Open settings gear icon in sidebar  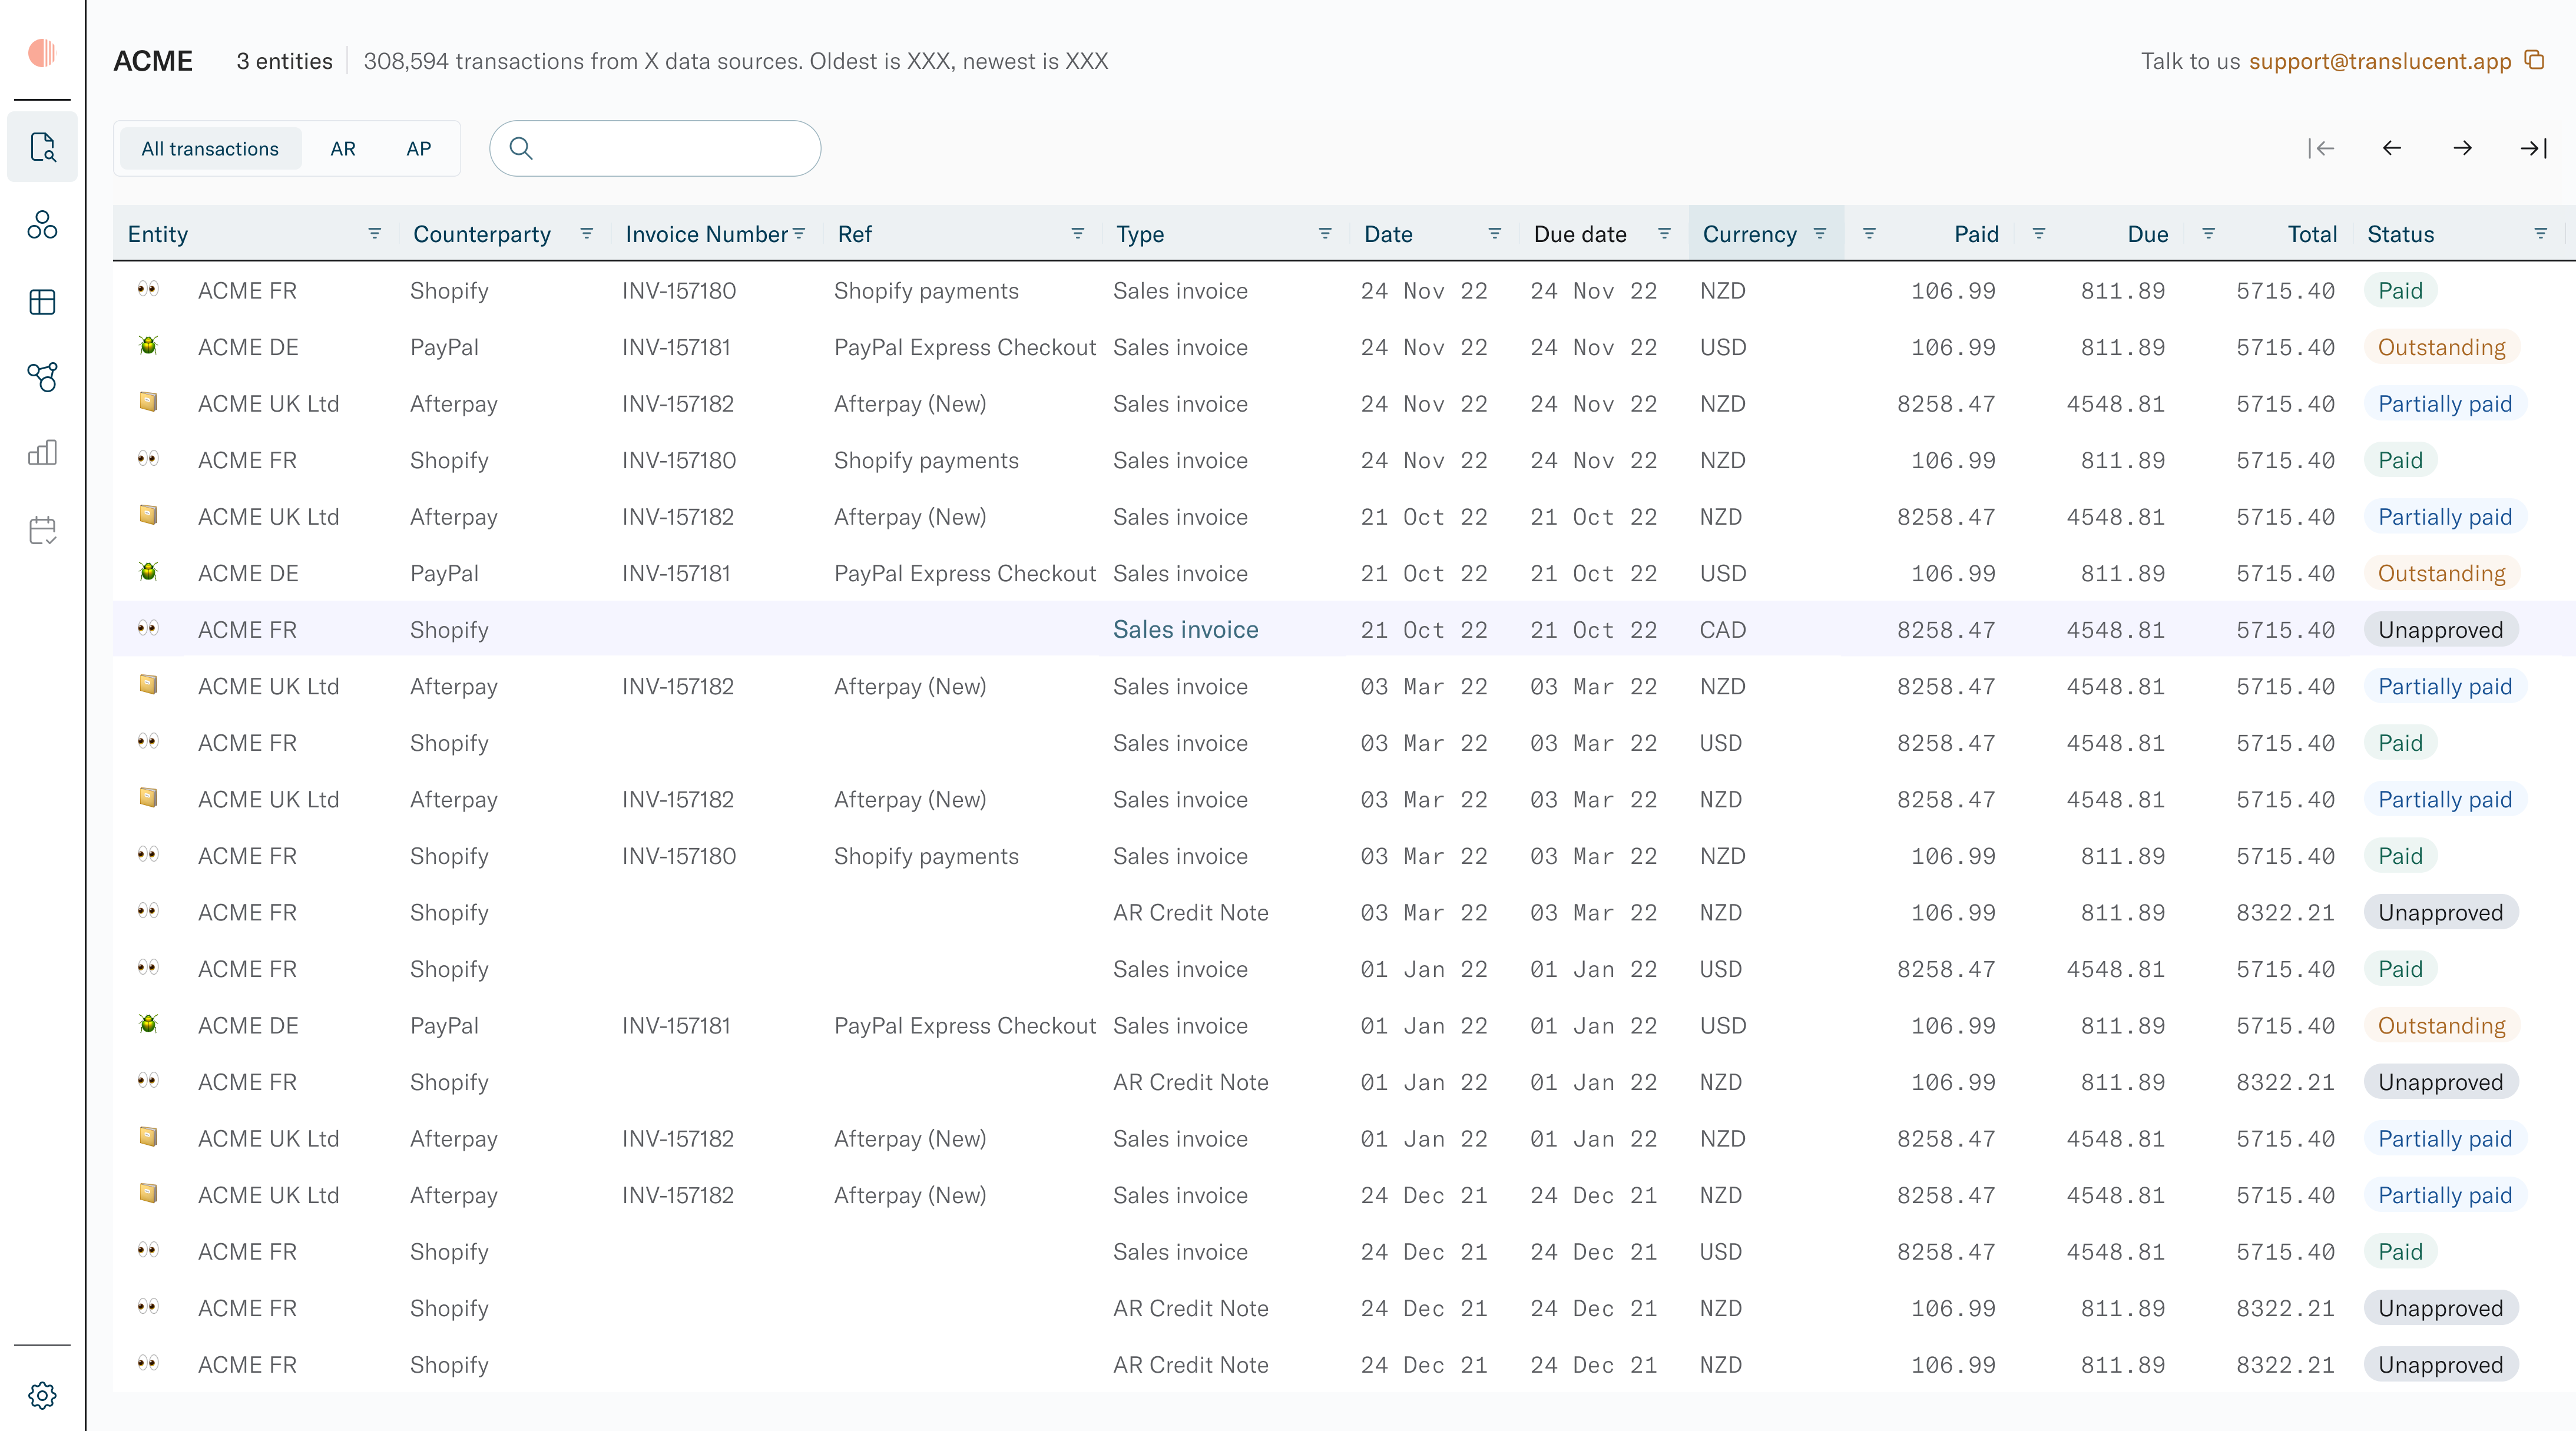42,1395
